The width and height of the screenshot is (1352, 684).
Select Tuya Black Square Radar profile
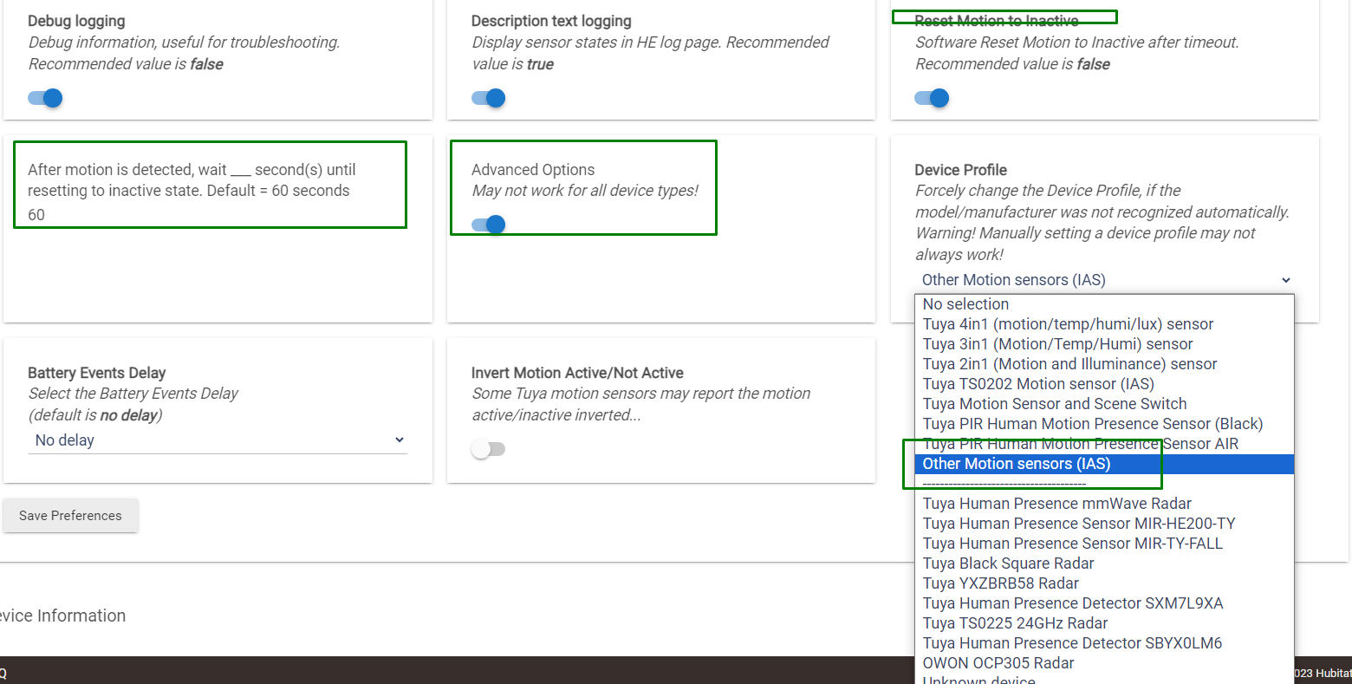coord(1104,563)
